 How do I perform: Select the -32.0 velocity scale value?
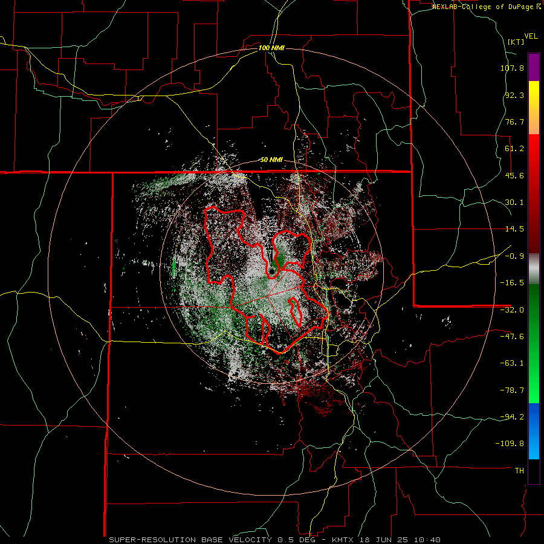click(512, 310)
